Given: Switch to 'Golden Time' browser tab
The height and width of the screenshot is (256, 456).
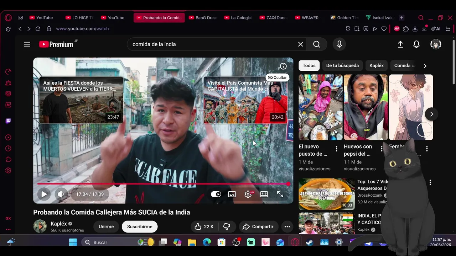Looking at the screenshot, I should tap(344, 18).
